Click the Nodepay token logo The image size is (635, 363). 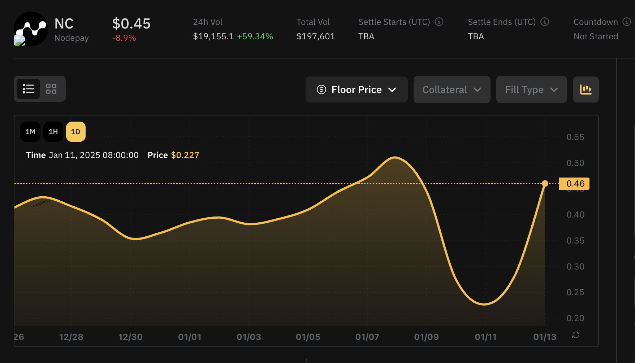click(x=31, y=29)
